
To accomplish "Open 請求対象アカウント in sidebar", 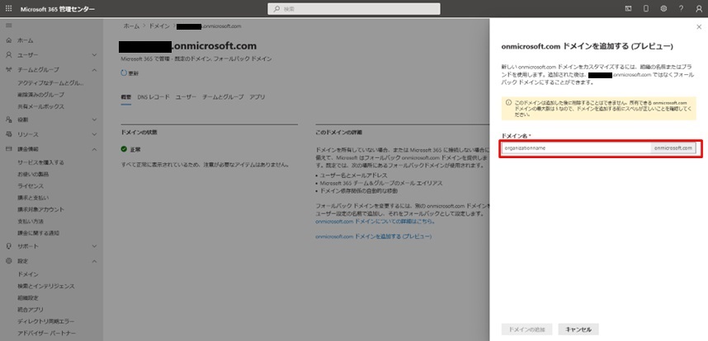I will (x=40, y=209).
